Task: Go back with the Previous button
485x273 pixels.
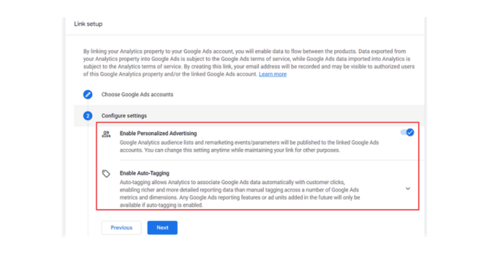Action: pos(121,227)
